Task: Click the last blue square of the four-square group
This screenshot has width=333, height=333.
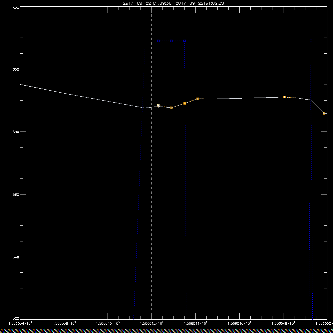Action: (x=184, y=41)
